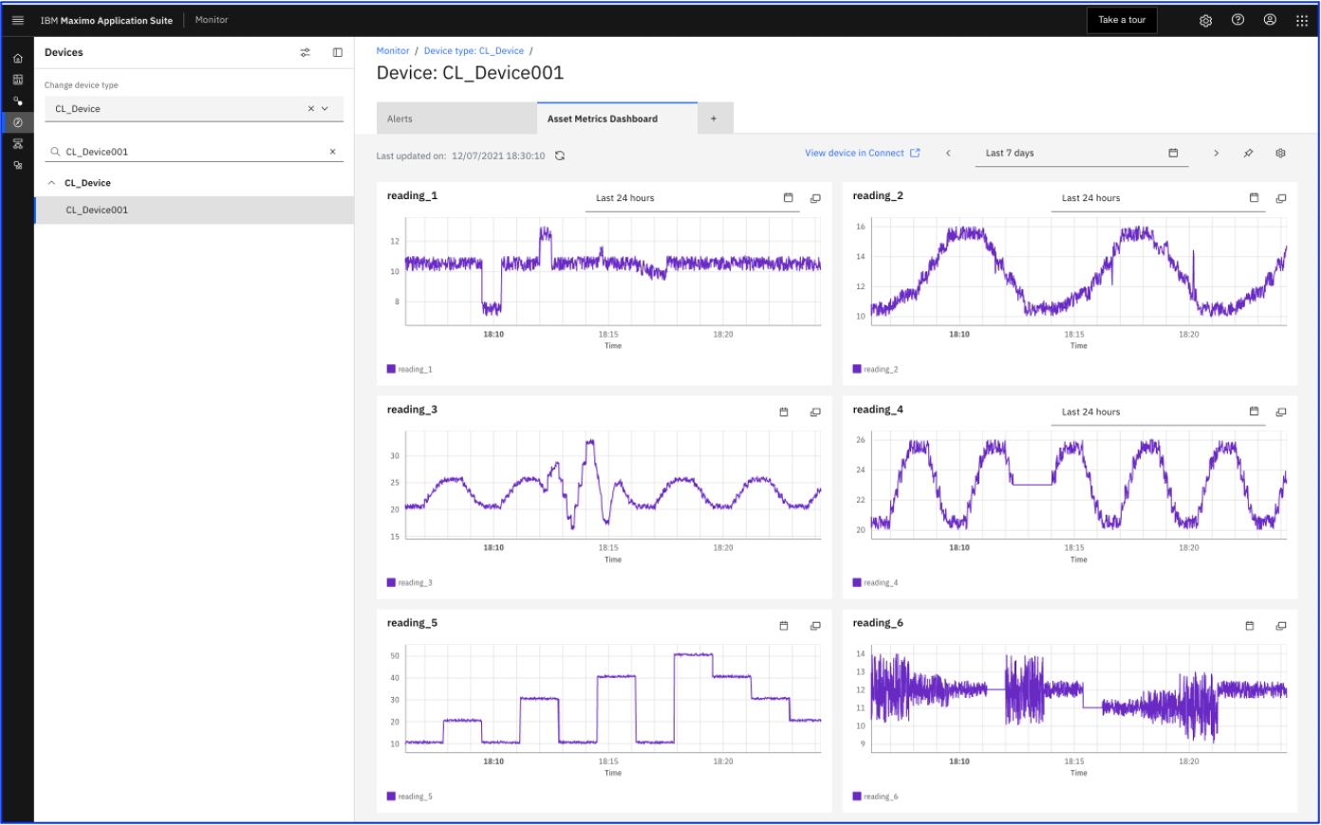Collapse the CL_Device tree group
The image size is (1321, 825).
(51, 183)
